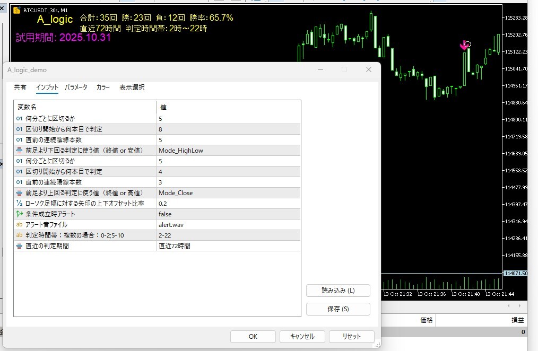Image resolution: width=538 pixels, height=351 pixels.
Task: Select value 8 for 区切り開始から何本目で判定
Action: pos(229,129)
